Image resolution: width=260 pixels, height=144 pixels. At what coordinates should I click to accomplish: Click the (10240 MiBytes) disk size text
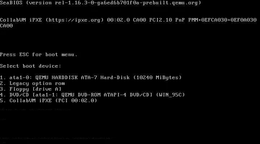click(x=157, y=77)
